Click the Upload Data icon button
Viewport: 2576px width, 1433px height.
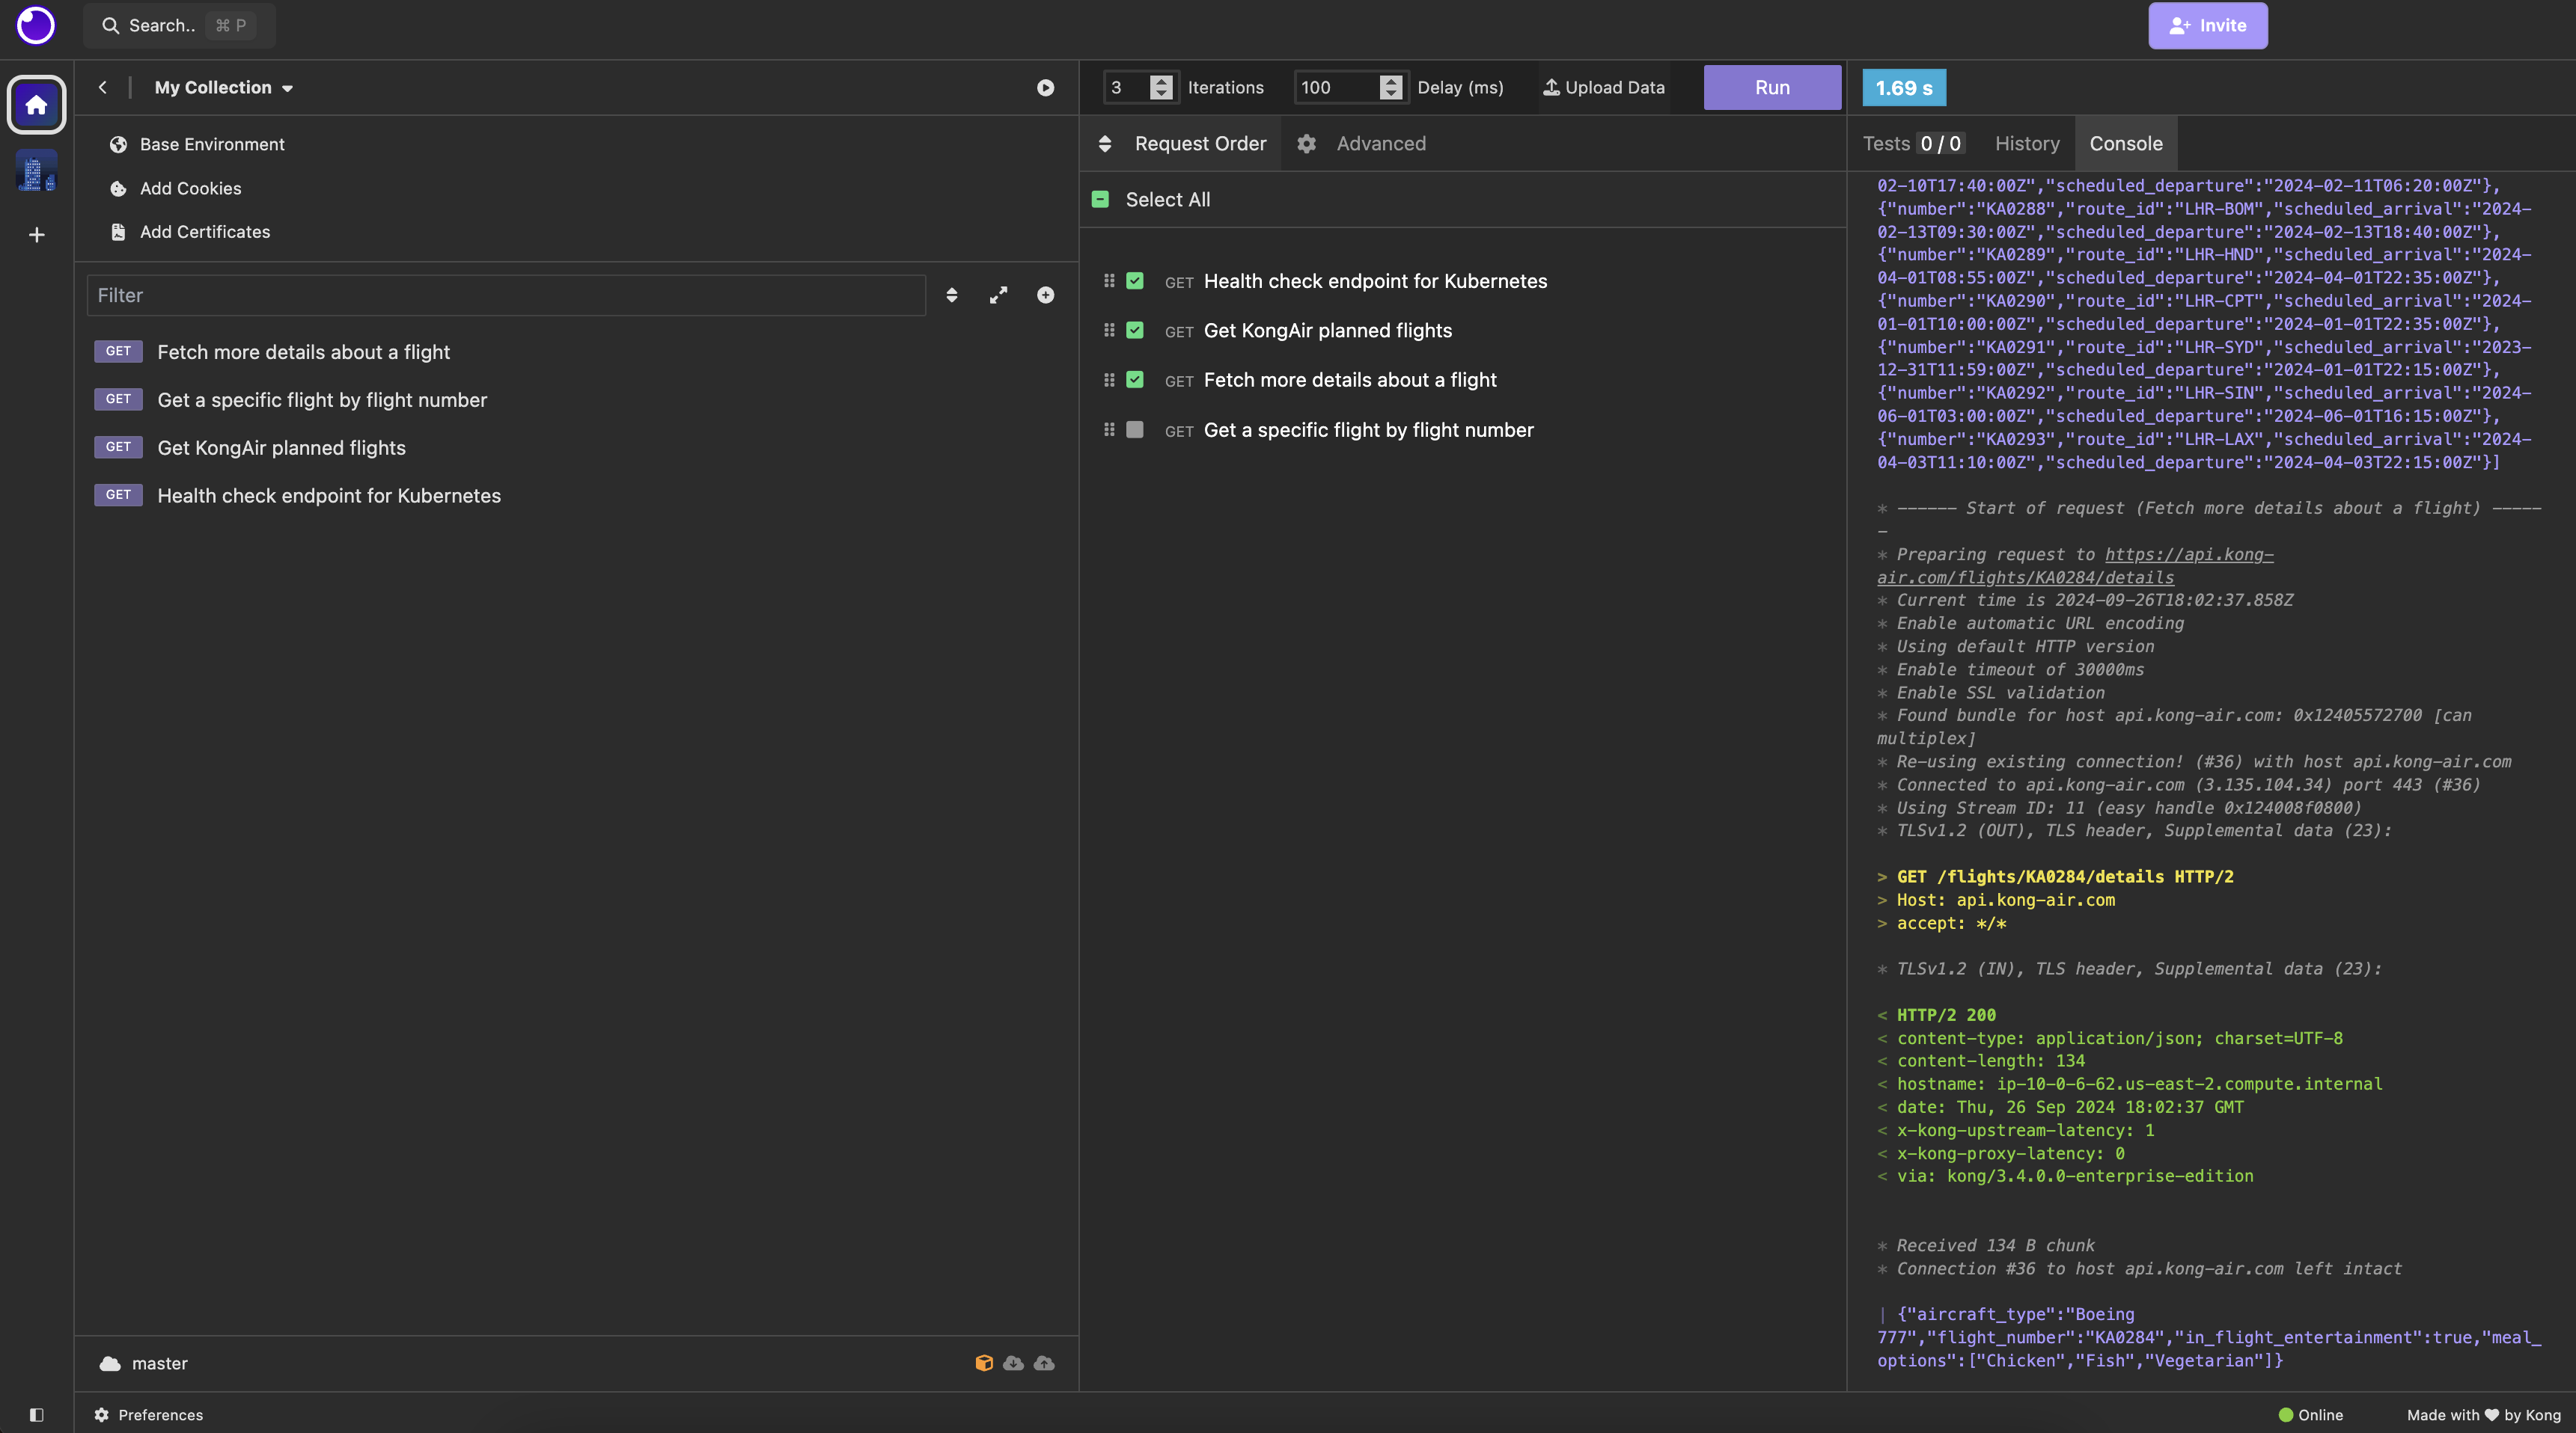tap(1604, 87)
